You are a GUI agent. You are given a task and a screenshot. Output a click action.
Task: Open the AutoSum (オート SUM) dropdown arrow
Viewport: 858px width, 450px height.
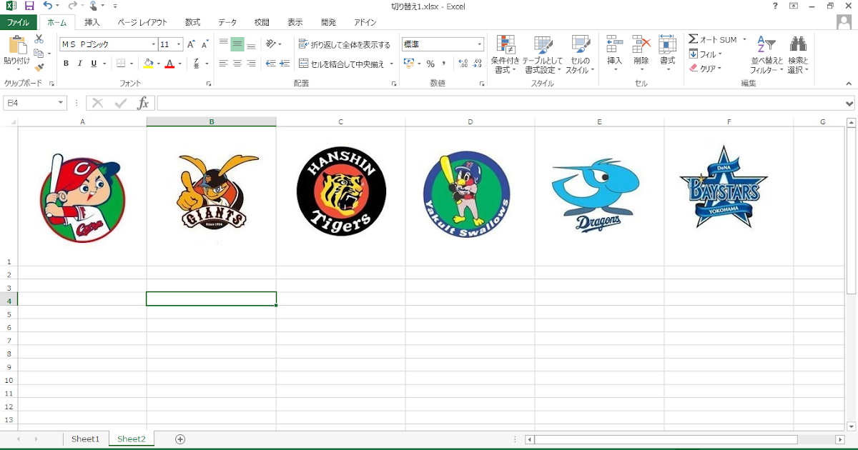[744, 40]
